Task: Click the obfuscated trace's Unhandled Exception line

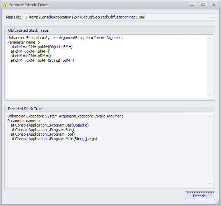Action: click(x=65, y=38)
